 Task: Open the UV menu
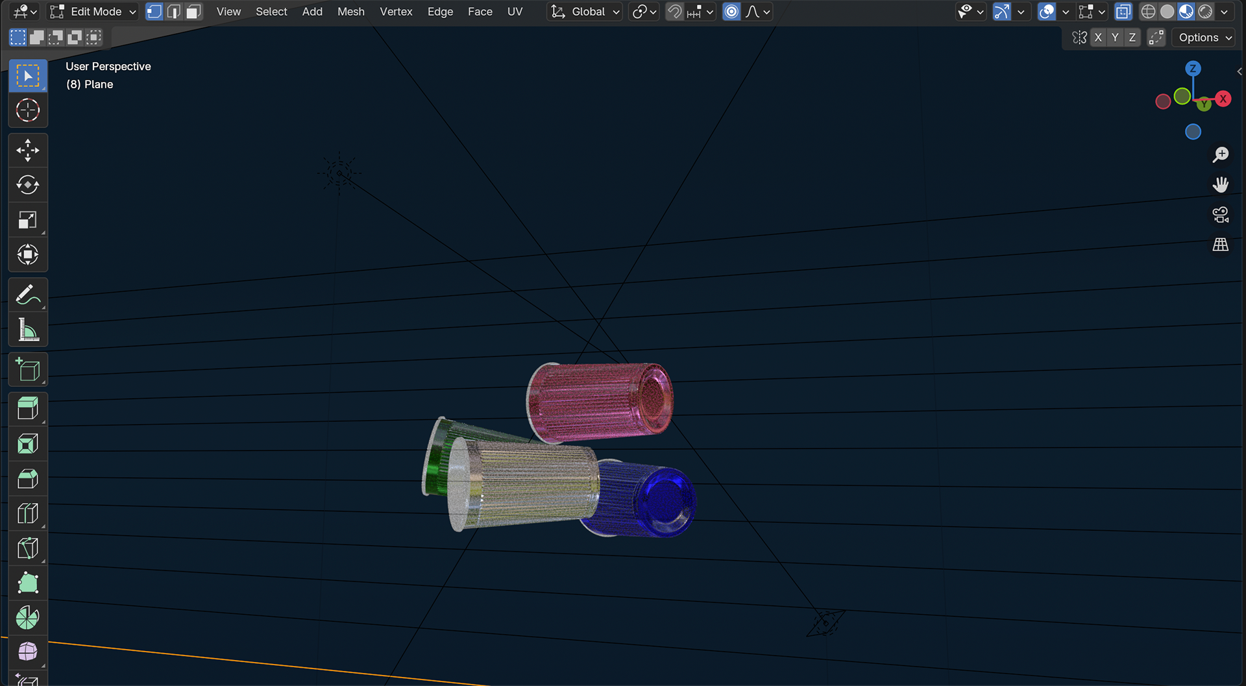[515, 12]
